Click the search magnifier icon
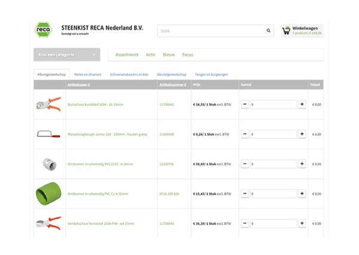The image size is (359, 255). [268, 31]
